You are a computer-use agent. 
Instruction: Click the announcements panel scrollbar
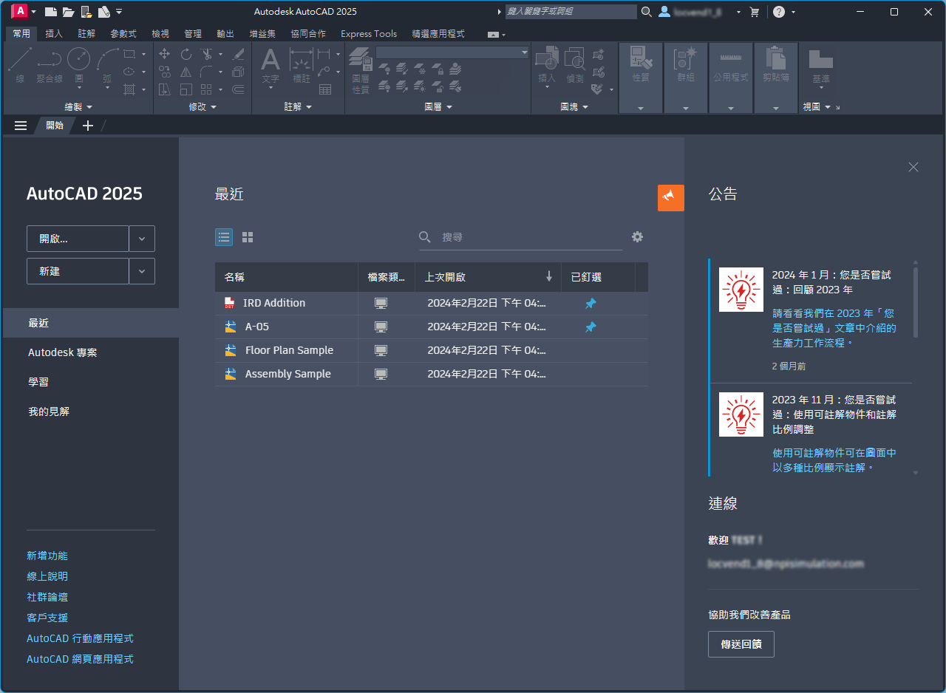916,303
